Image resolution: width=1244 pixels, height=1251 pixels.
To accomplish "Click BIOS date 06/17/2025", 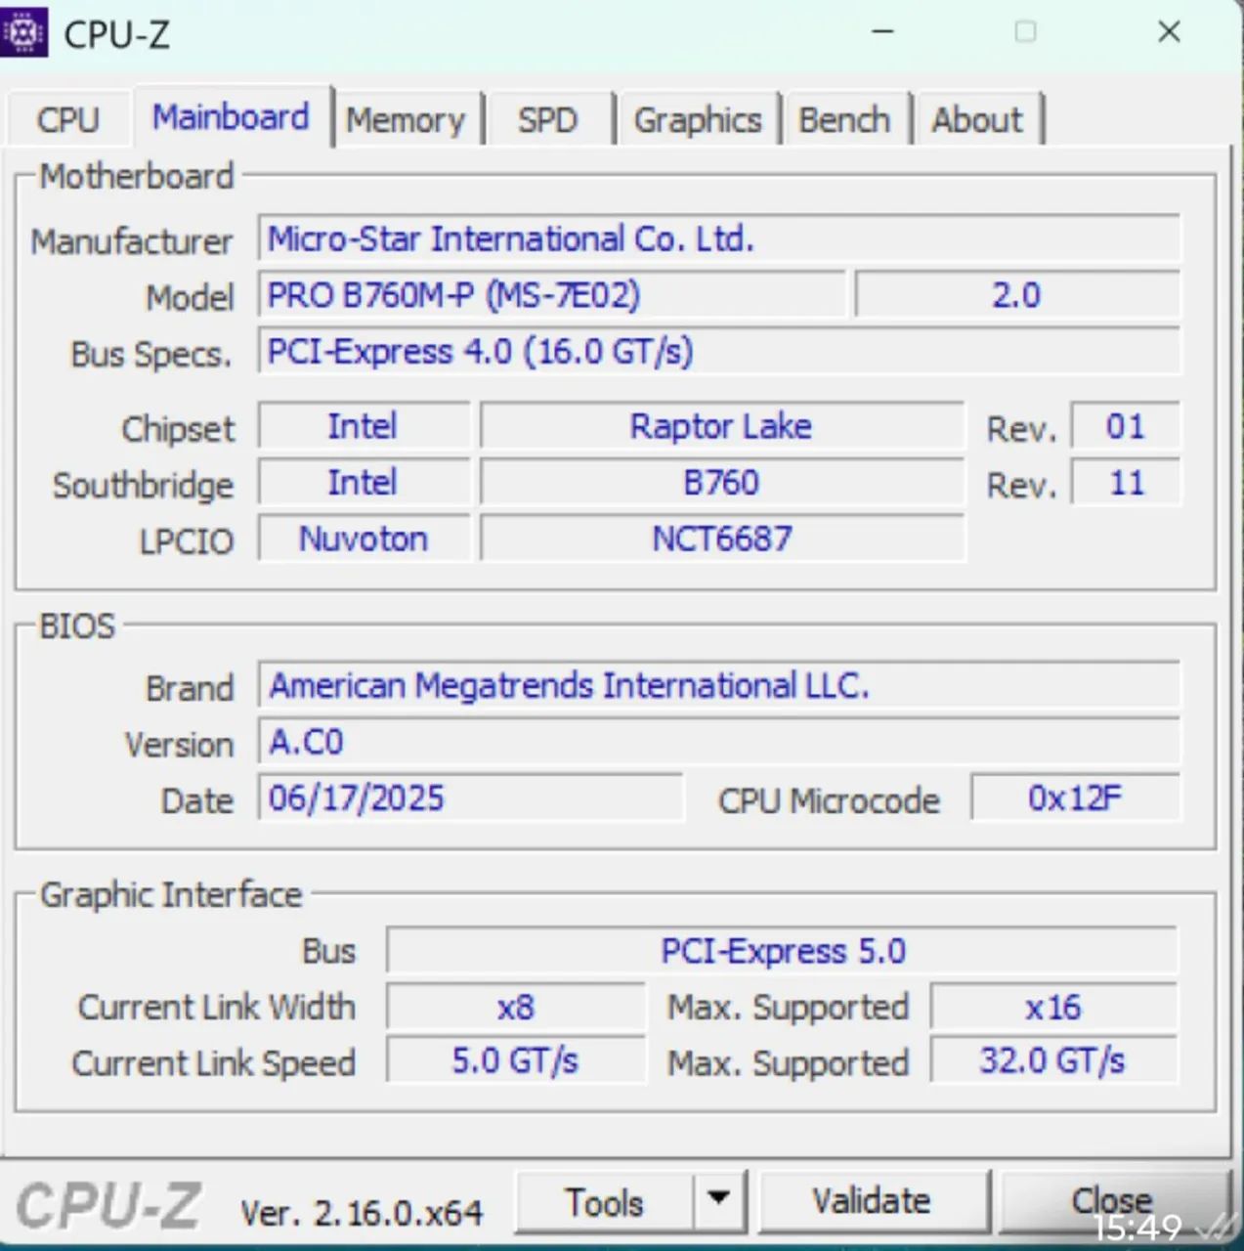I will 470,798.
